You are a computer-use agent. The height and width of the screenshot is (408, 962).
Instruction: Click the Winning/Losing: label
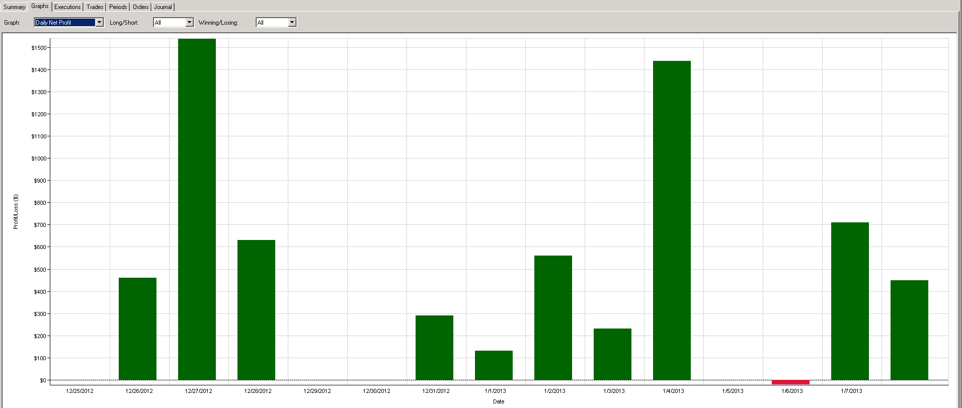tap(218, 23)
